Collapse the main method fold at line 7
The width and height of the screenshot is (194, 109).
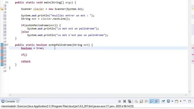pyautogui.click(x=7, y=2)
